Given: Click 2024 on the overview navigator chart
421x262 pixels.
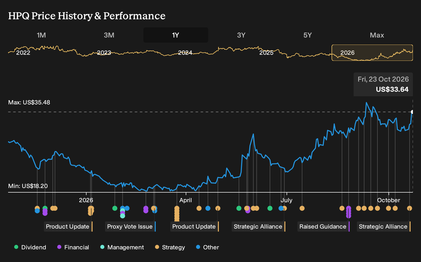Looking at the screenshot, I should point(185,53).
